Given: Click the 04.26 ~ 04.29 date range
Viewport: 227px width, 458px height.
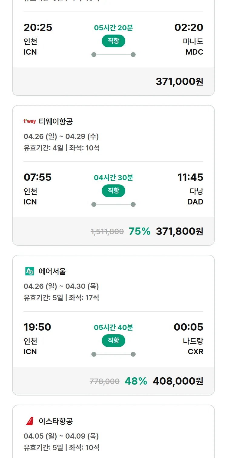Looking at the screenshot, I should coord(61,136).
